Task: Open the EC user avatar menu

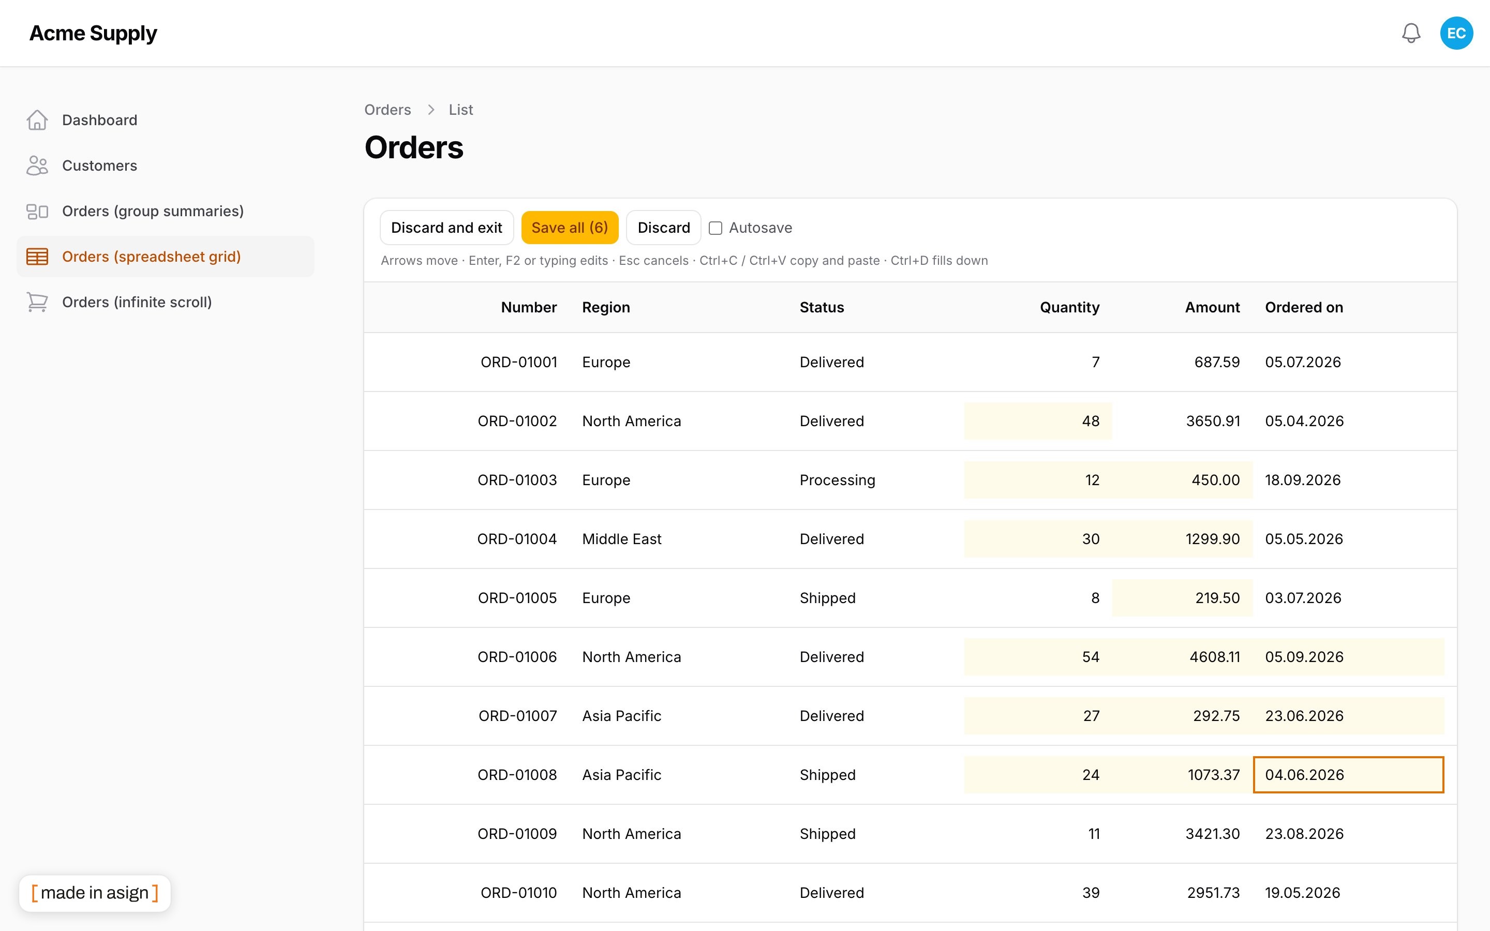Action: click(1456, 33)
